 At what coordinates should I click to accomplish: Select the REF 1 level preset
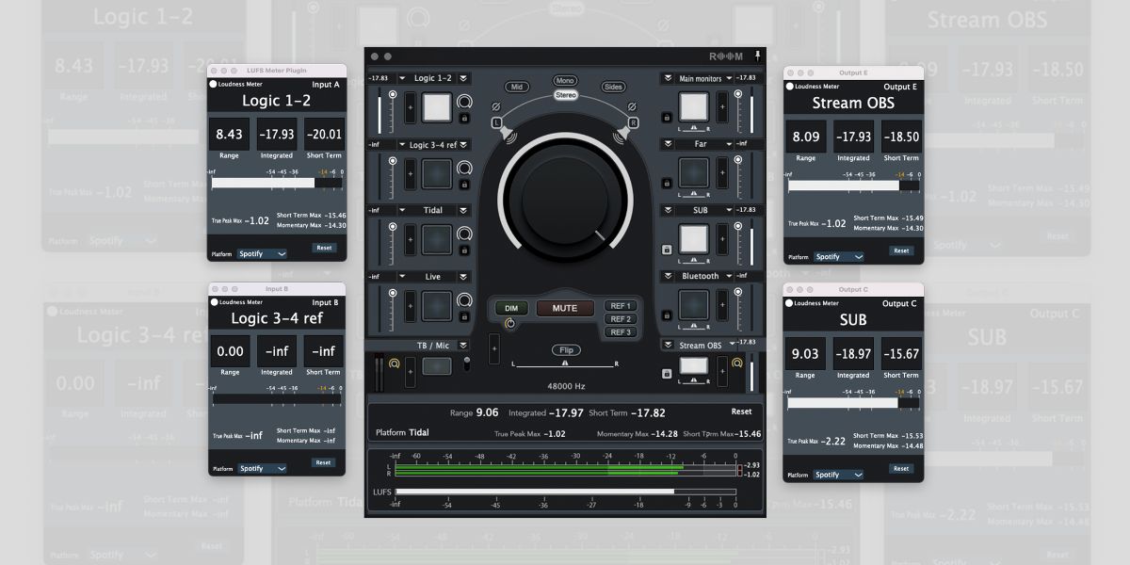click(x=621, y=306)
